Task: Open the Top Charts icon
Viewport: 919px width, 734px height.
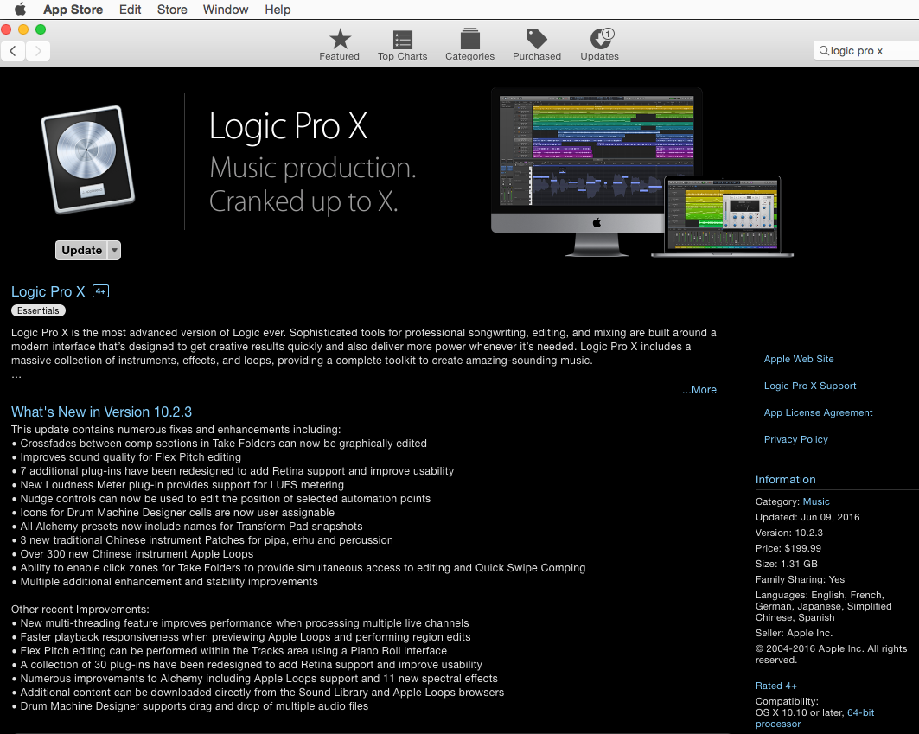Action: pos(402,40)
